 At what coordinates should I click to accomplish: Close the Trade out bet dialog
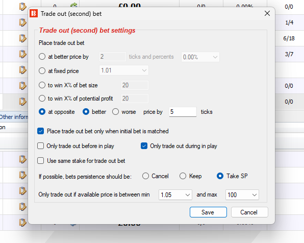click(x=267, y=13)
